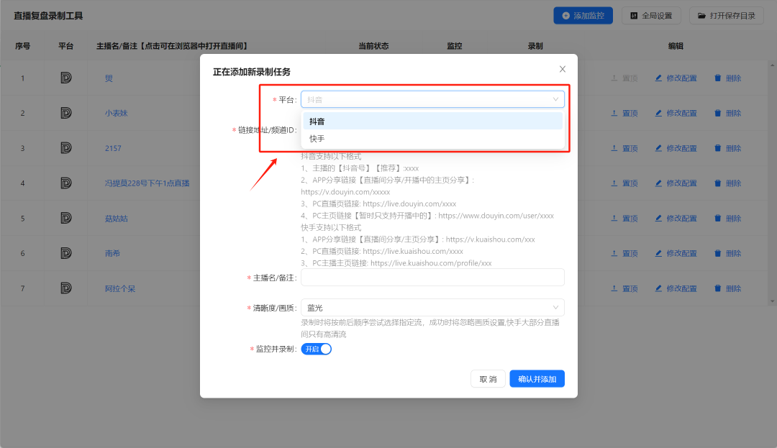Select 快手 from the platform list
This screenshot has height=448, width=777.
(432, 139)
